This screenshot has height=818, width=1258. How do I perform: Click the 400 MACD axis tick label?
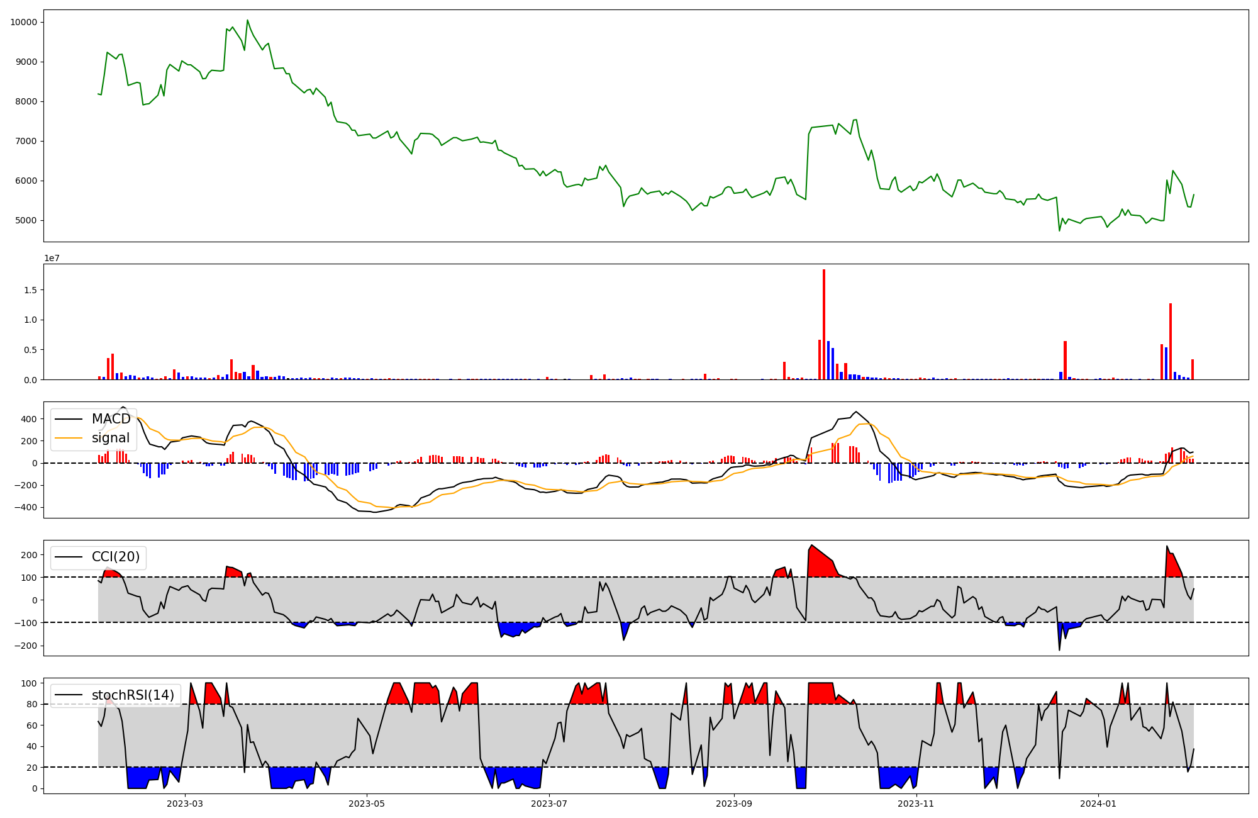(29, 419)
